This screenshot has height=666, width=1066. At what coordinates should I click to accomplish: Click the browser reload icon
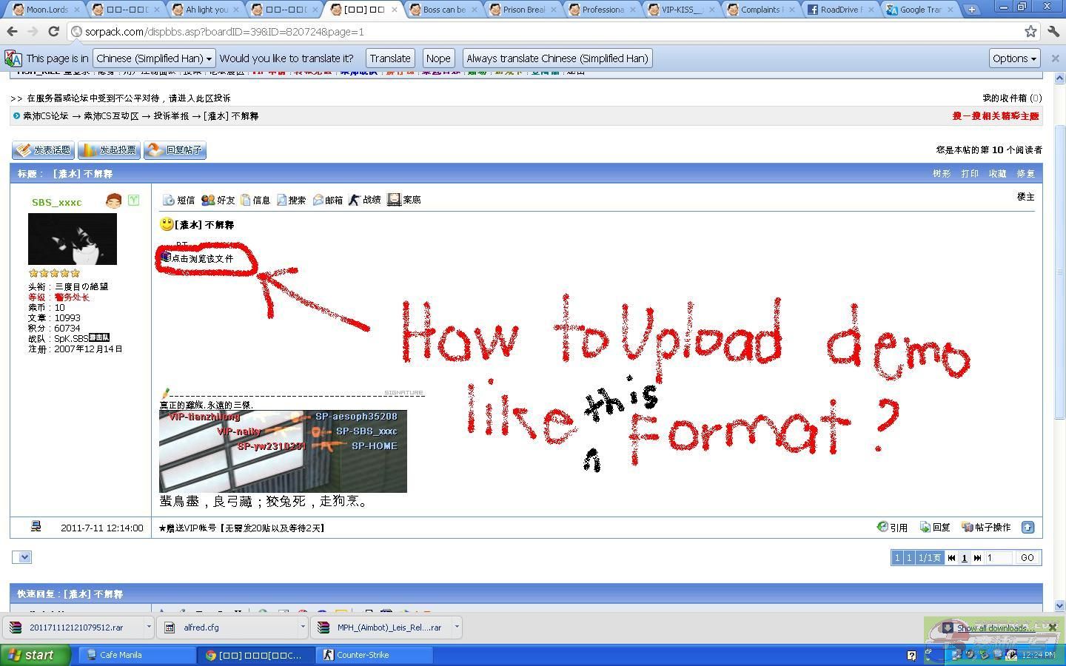[x=53, y=32]
